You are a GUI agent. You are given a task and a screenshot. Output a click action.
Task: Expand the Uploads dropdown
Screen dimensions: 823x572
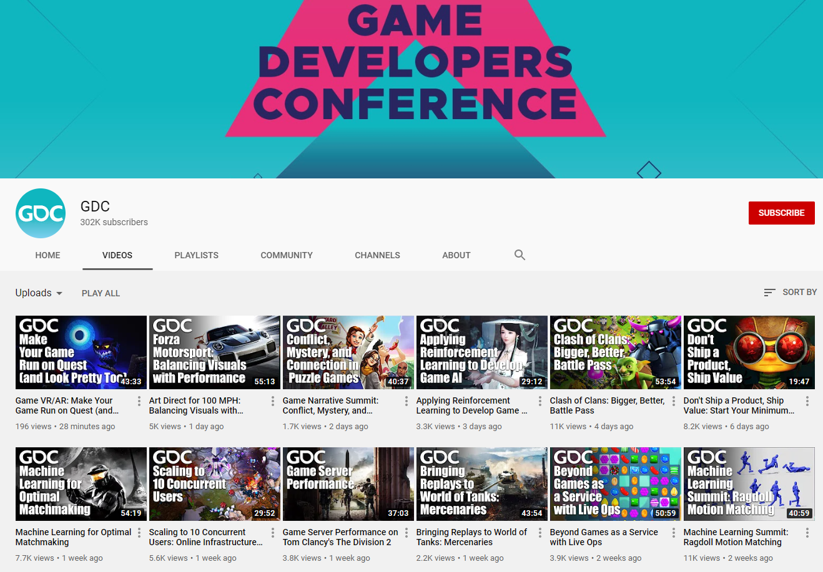39,293
